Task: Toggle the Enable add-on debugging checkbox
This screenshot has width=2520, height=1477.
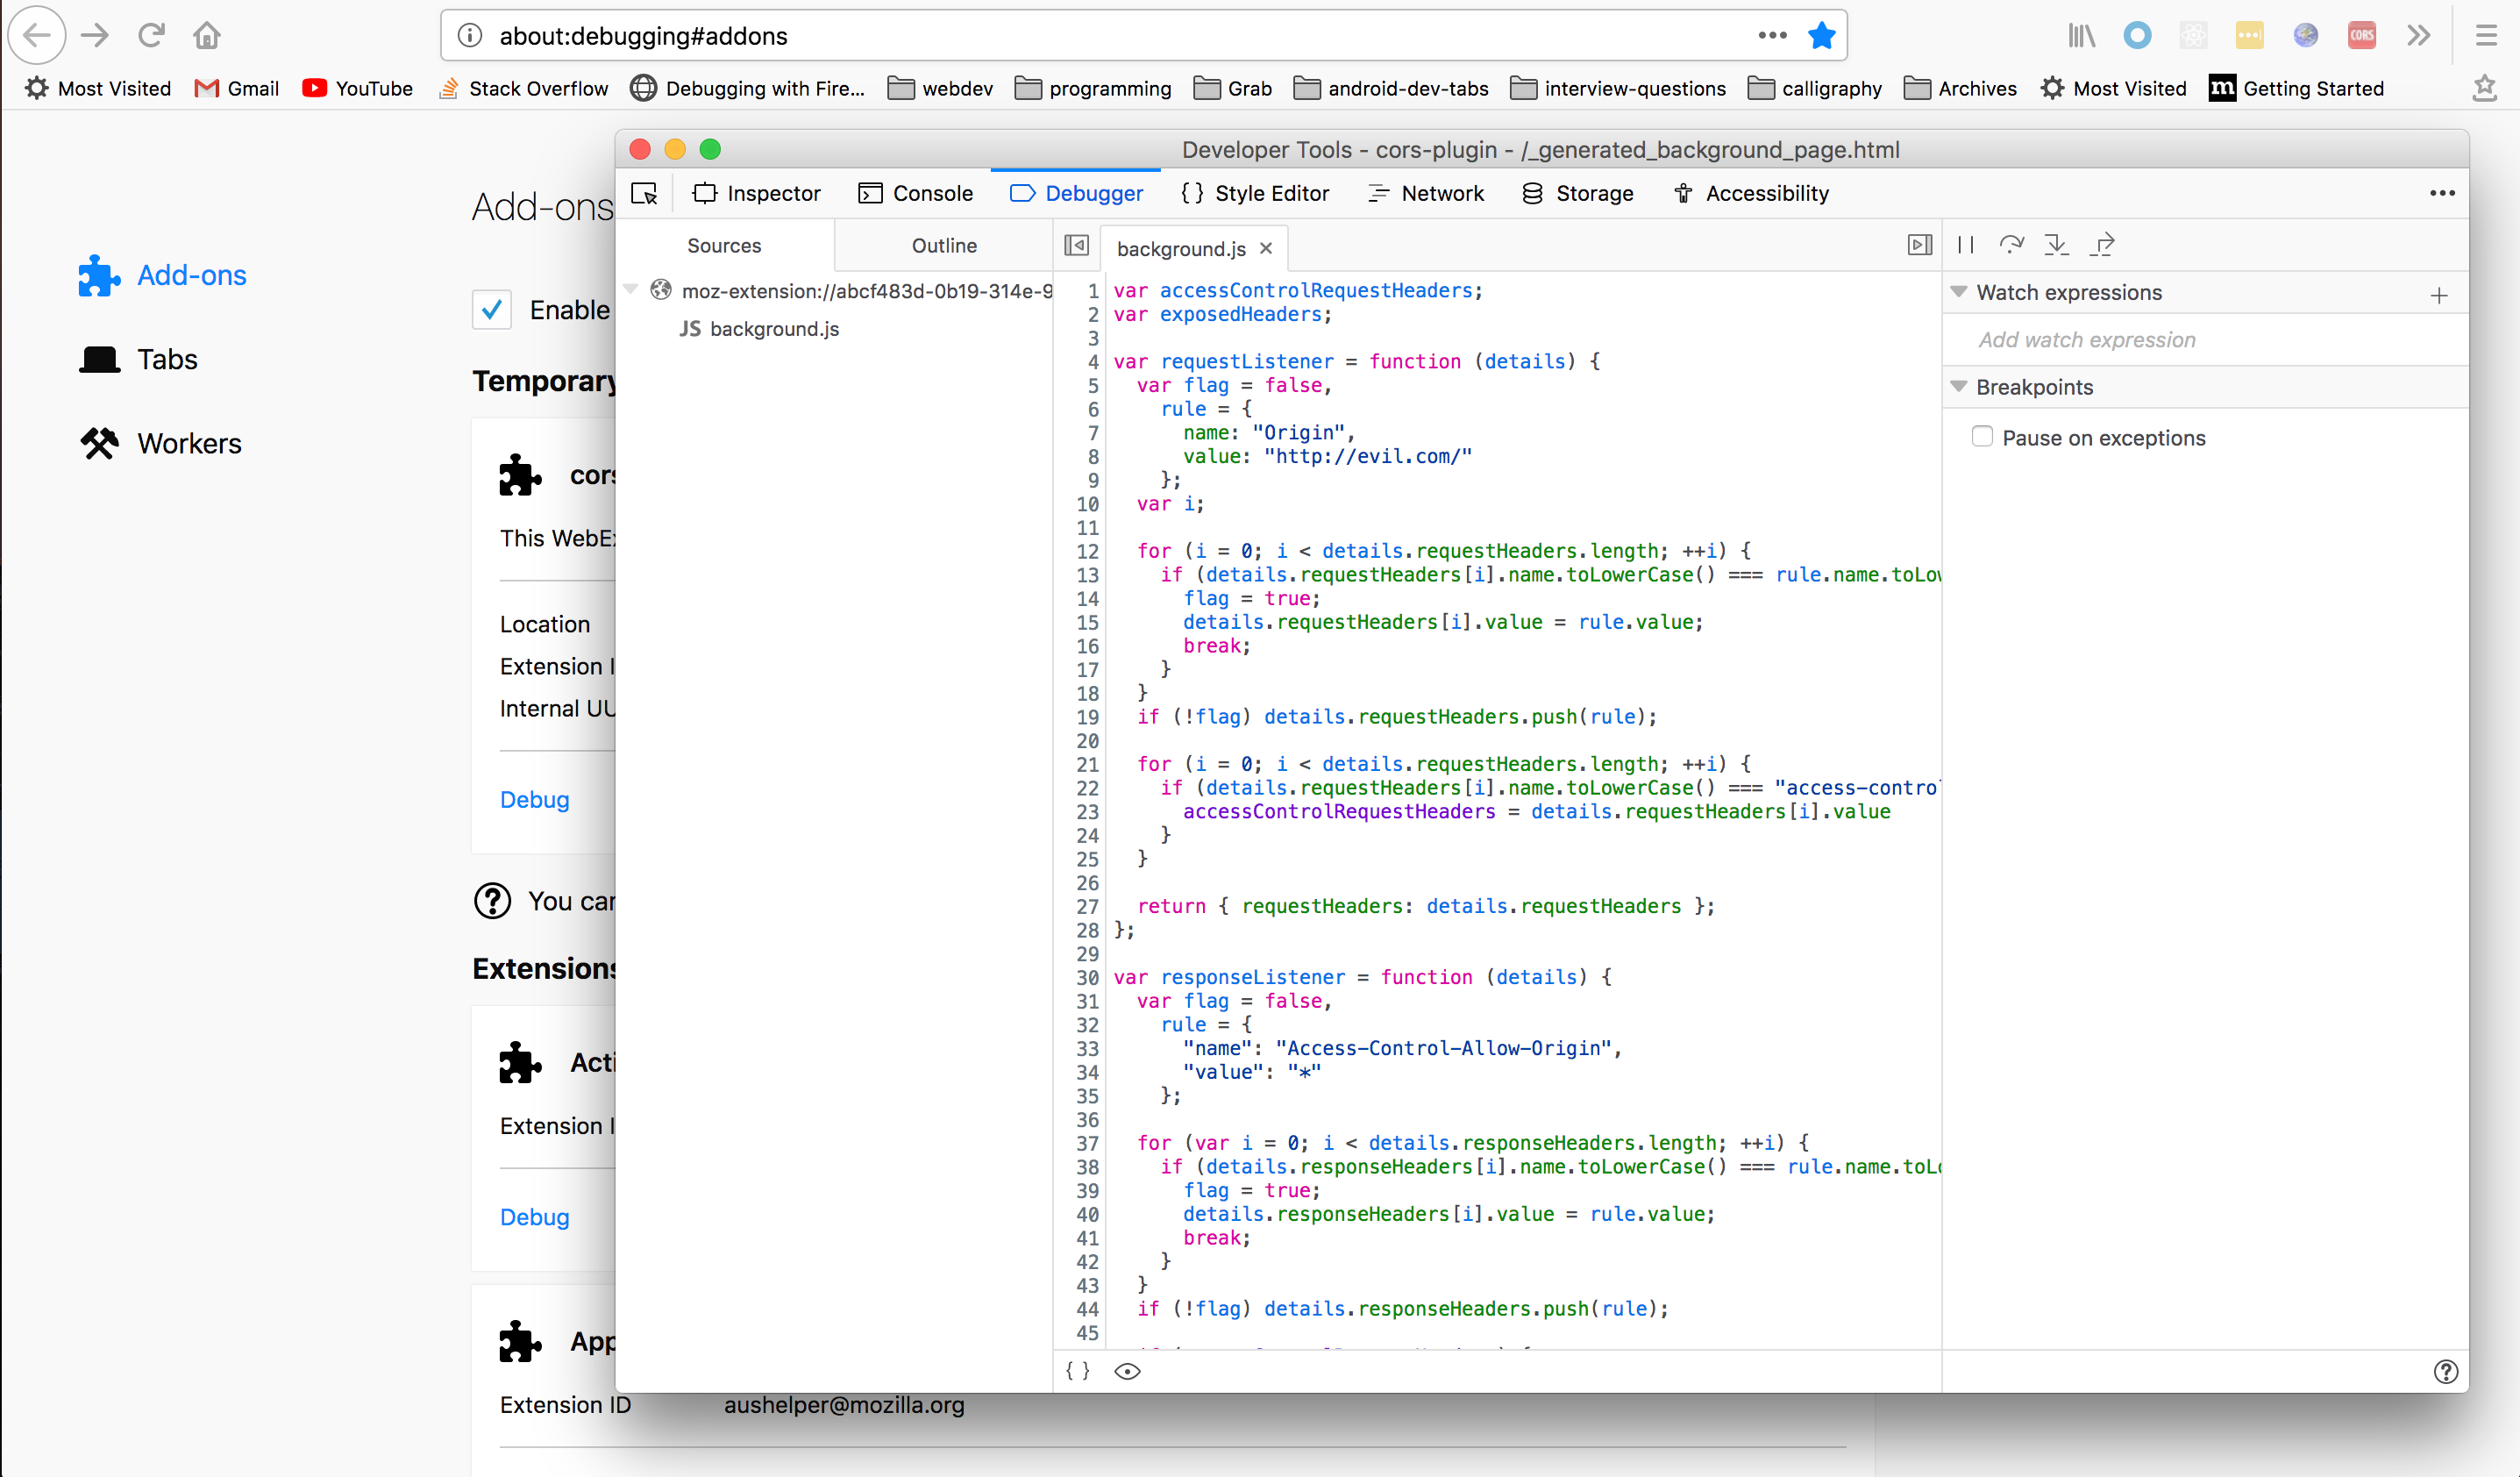Action: tap(492, 310)
